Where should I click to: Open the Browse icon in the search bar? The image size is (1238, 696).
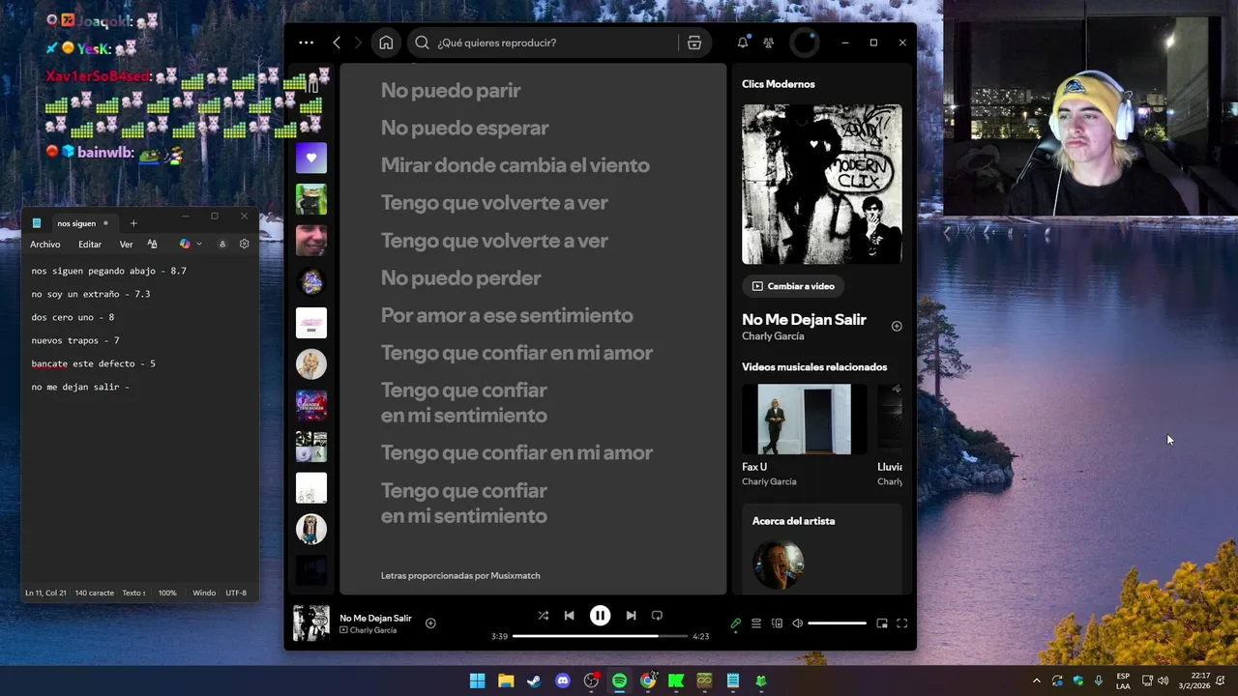click(694, 43)
